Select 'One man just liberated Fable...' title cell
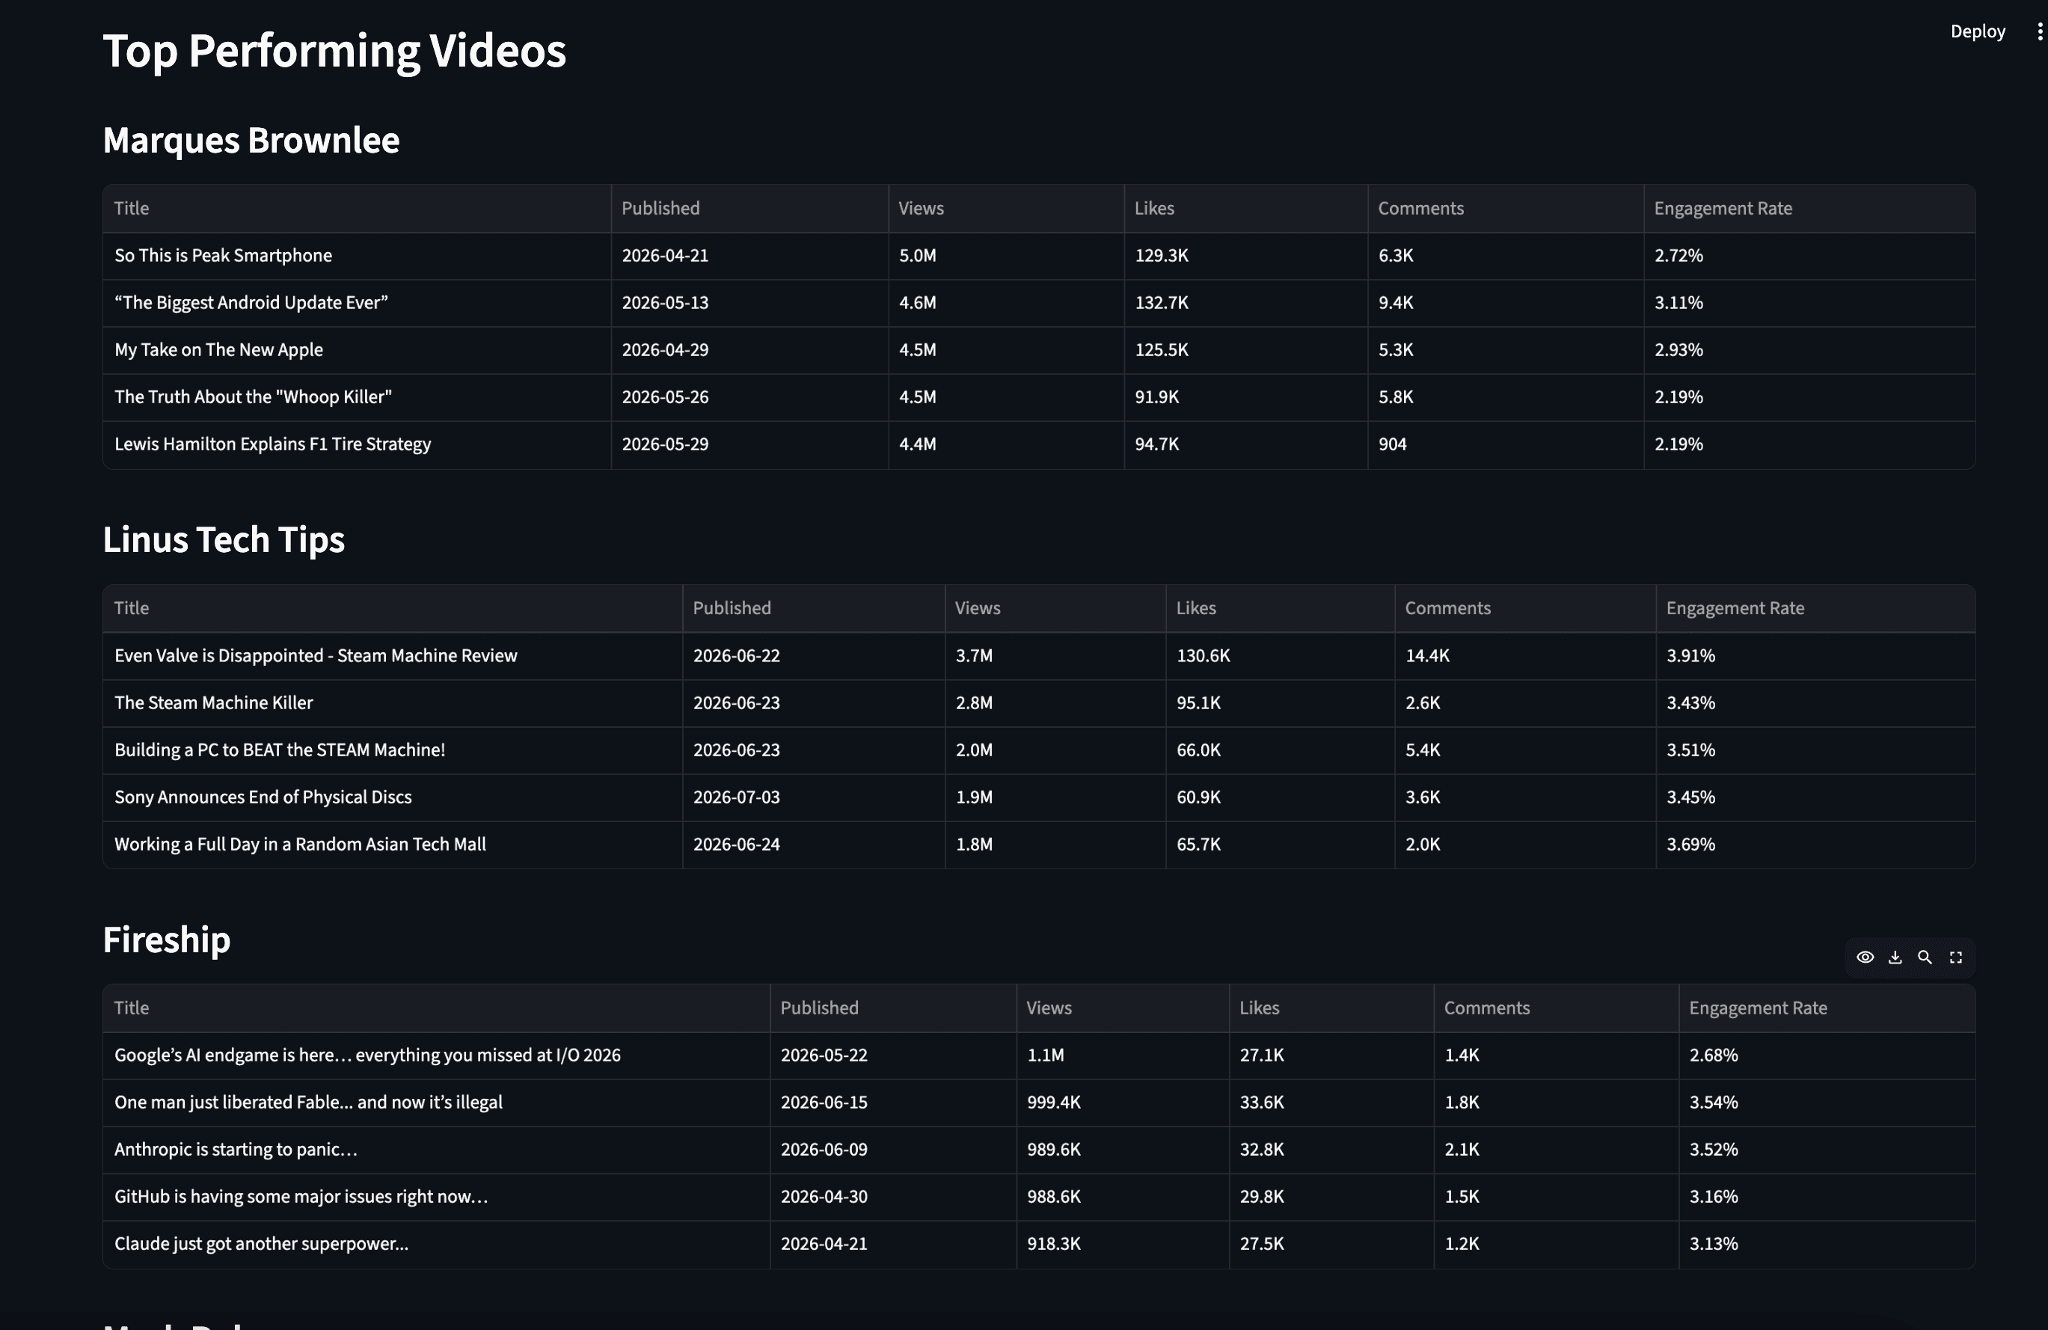This screenshot has height=1330, width=2048. 436,1103
